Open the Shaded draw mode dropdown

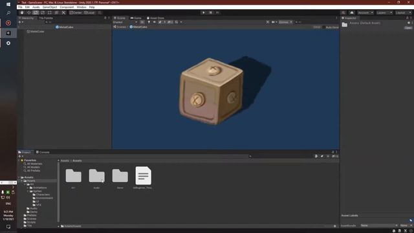(125, 22)
